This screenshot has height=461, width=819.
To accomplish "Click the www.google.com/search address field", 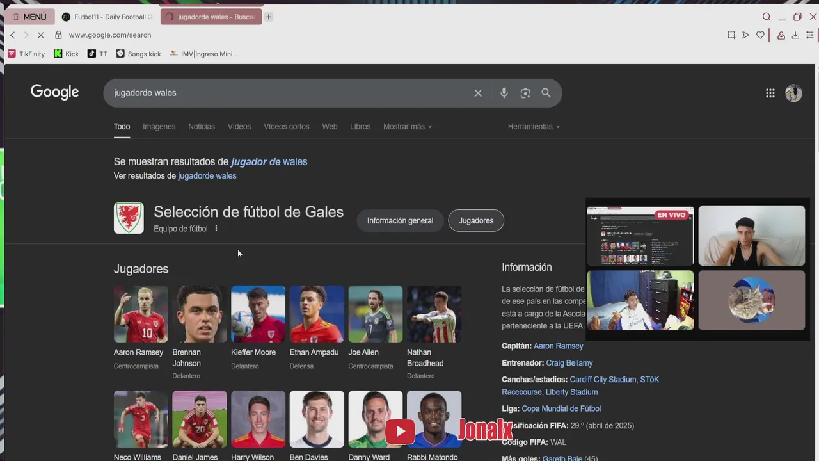I will click(x=110, y=35).
